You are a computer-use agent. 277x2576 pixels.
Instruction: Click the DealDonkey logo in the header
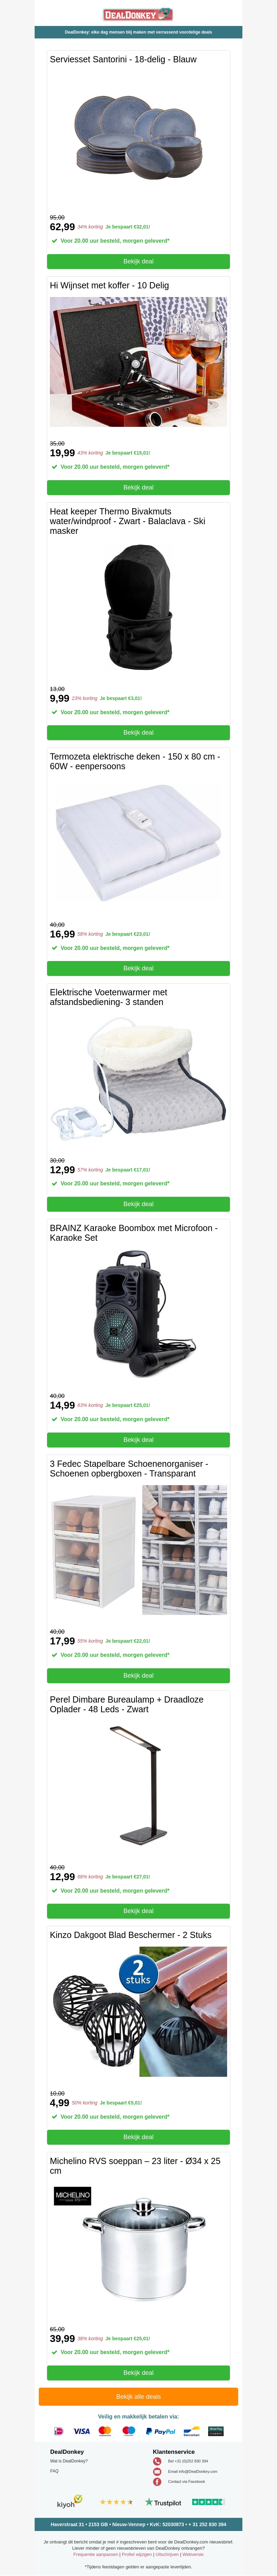(x=138, y=14)
